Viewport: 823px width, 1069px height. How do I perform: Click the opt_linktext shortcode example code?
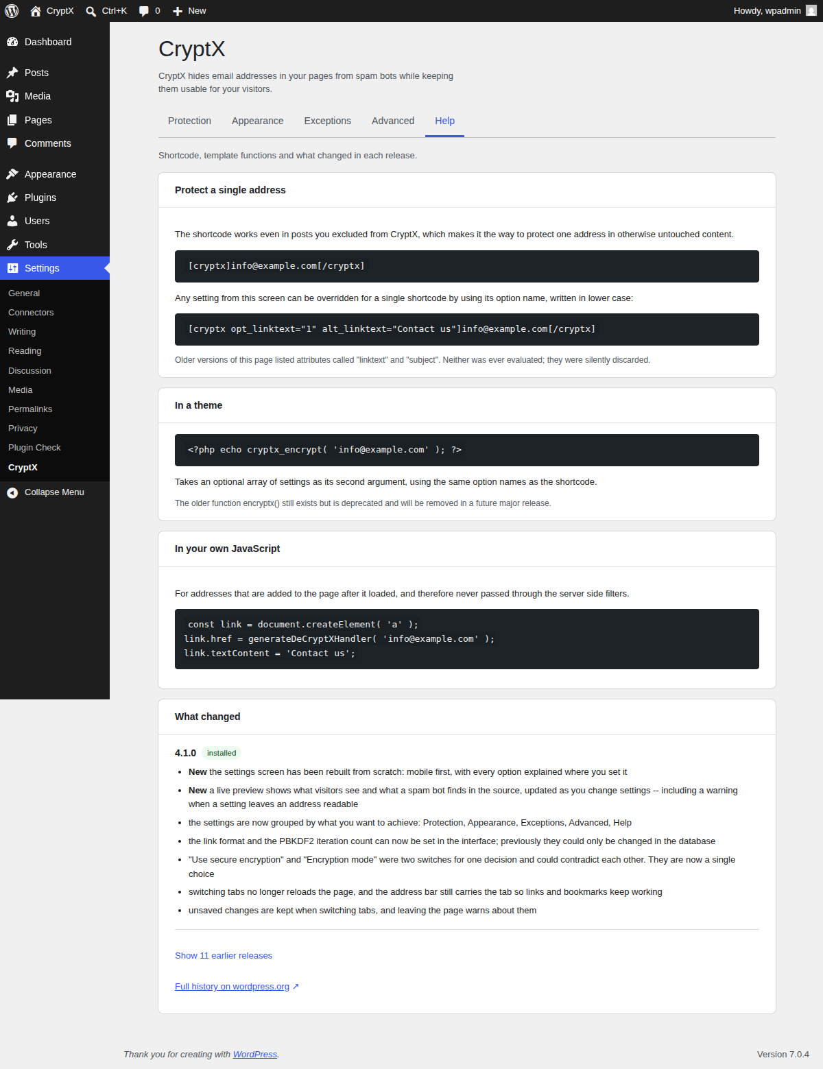pos(467,329)
